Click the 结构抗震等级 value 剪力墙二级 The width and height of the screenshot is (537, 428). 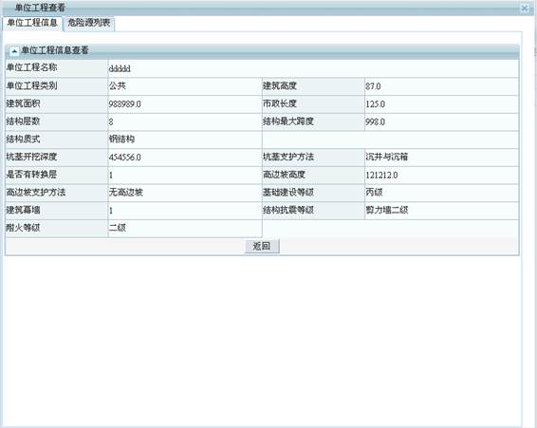387,210
